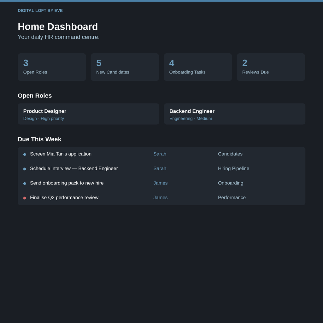The height and width of the screenshot is (323, 323).
Task: Click assignee James on Q2 performance review row
Action: [161, 197]
